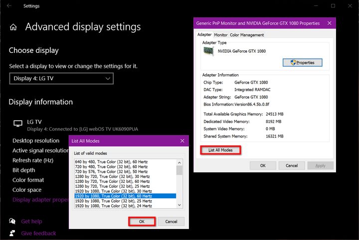This screenshot has height=240, width=359.
Task: Click Total Available Graphics Memory 24513 MB
Action: click(x=275, y=114)
